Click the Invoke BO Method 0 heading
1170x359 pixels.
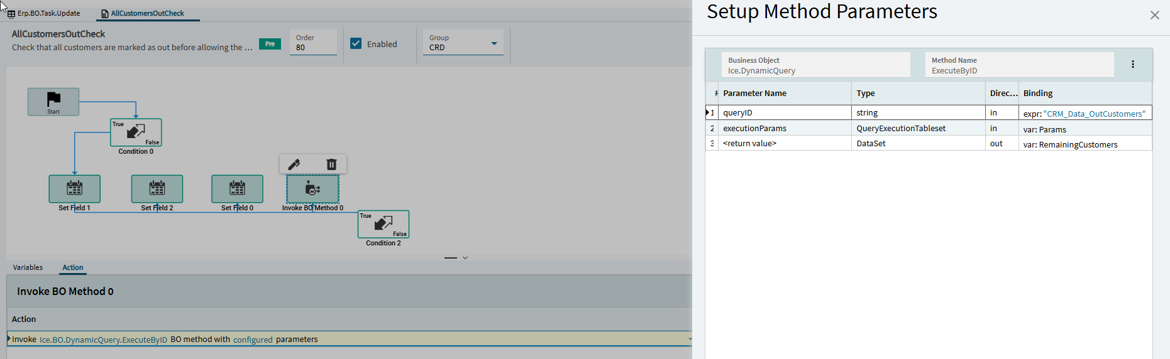click(65, 291)
